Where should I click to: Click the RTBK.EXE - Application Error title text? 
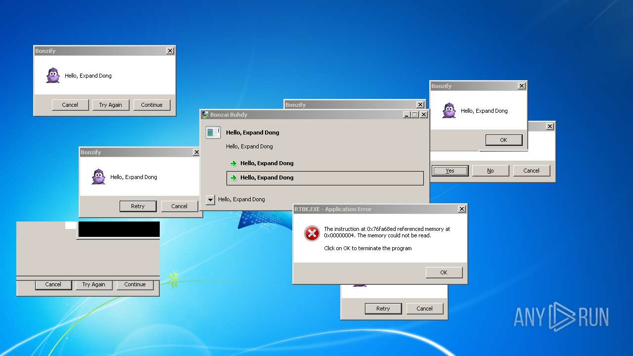pos(333,209)
